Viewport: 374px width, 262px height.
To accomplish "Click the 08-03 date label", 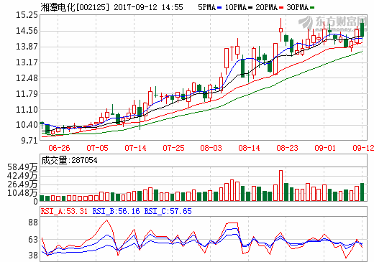I will 211,148.
